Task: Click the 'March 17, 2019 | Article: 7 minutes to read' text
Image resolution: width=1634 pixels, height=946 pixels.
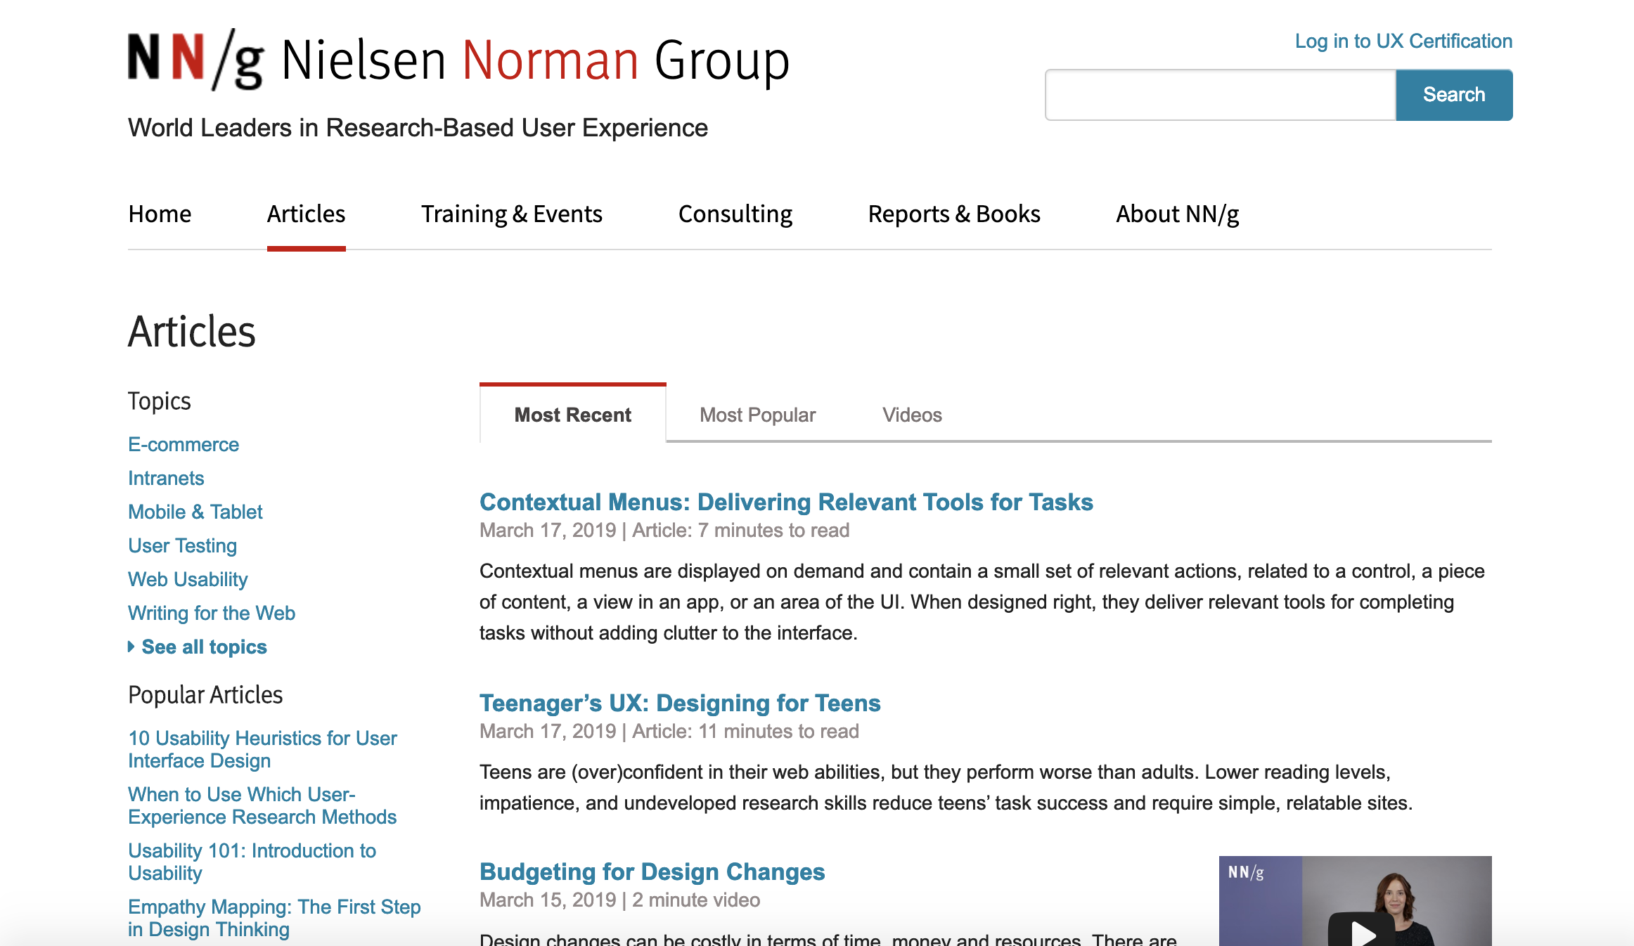Action: point(664,530)
